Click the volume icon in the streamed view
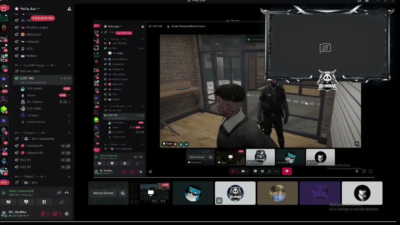The width and height of the screenshot is (400, 225). pos(357,171)
